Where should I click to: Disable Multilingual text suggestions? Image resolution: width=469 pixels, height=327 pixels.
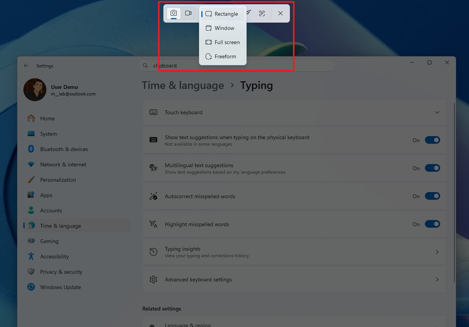[433, 168]
